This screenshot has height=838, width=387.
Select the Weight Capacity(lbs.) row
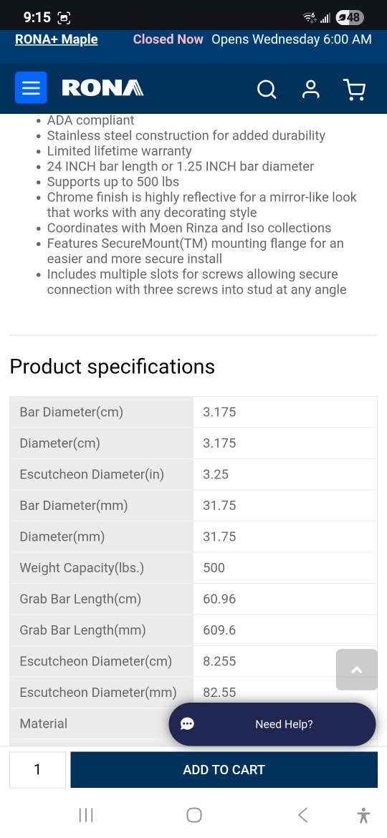tap(193, 567)
